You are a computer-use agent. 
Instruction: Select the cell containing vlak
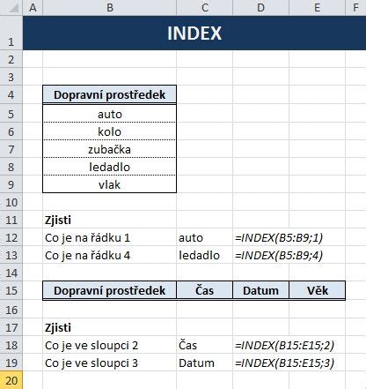(110, 184)
